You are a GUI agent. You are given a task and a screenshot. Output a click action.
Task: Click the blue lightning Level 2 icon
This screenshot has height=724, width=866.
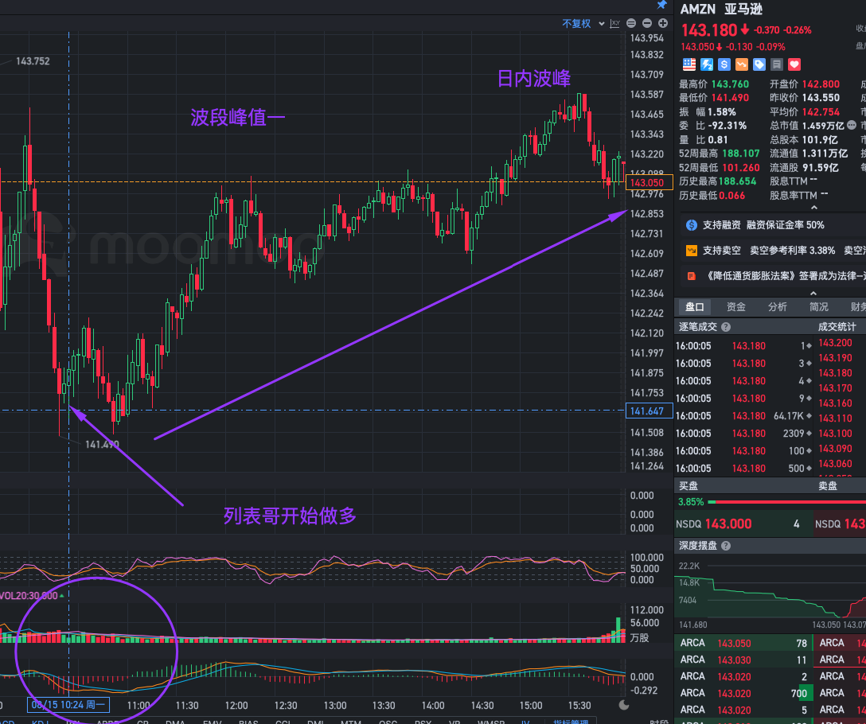707,64
